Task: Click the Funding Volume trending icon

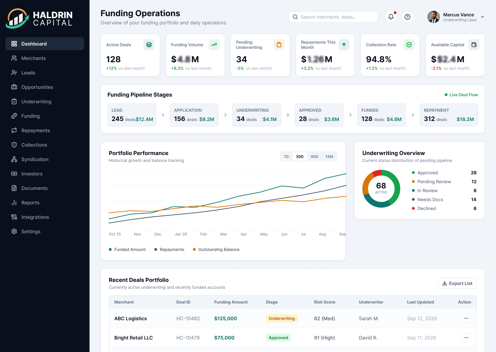Action: point(214,45)
